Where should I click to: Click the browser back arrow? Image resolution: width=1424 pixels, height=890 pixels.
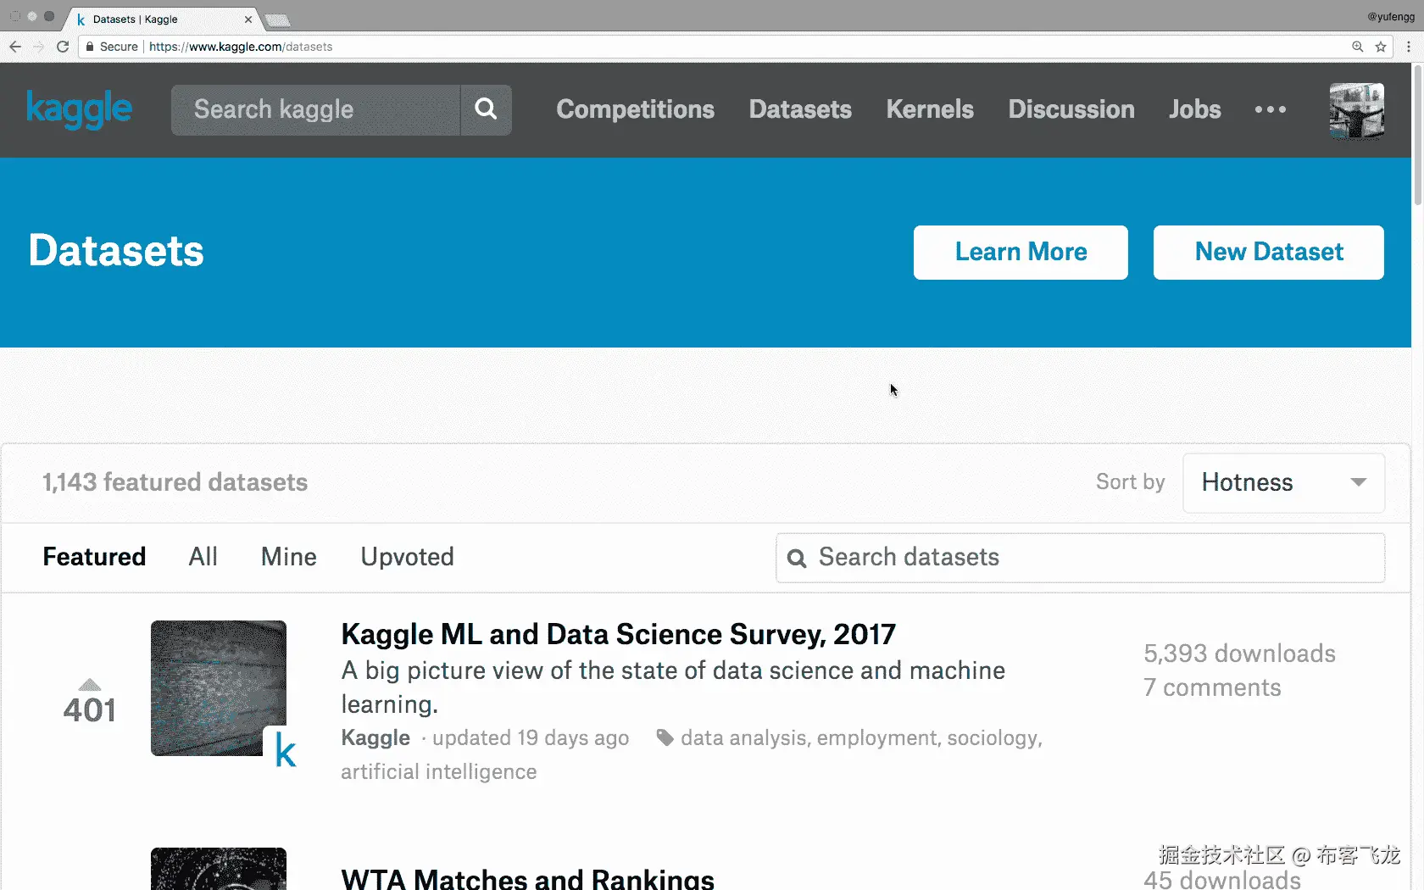point(15,47)
